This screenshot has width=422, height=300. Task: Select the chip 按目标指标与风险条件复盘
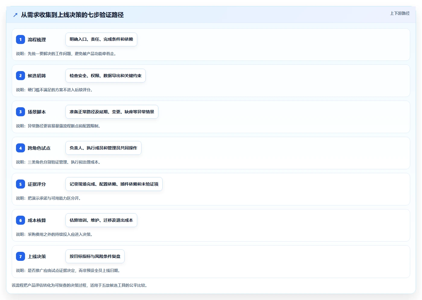95,256
